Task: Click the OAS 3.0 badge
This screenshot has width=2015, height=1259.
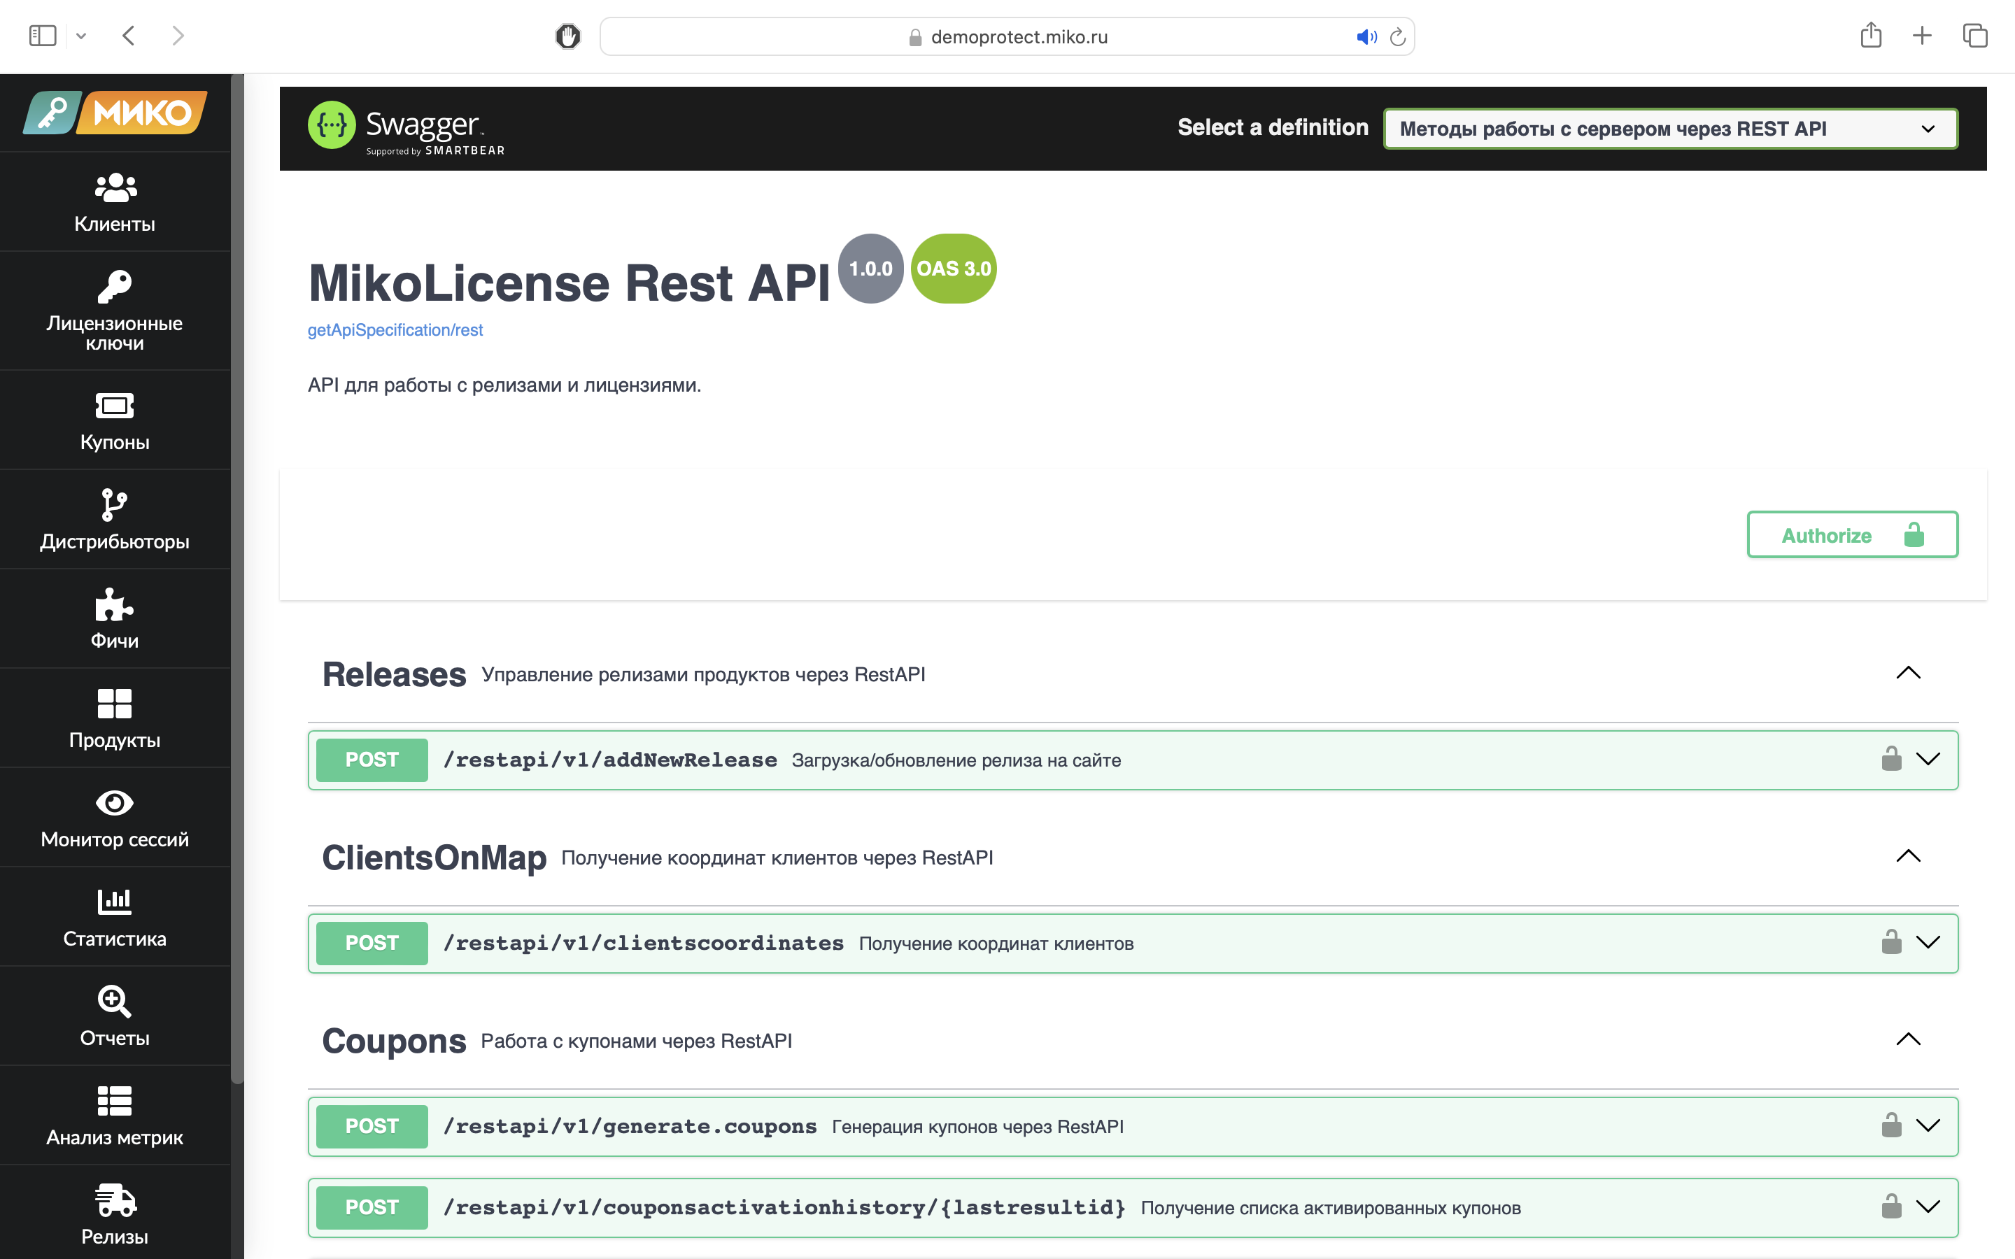Action: pyautogui.click(x=954, y=269)
